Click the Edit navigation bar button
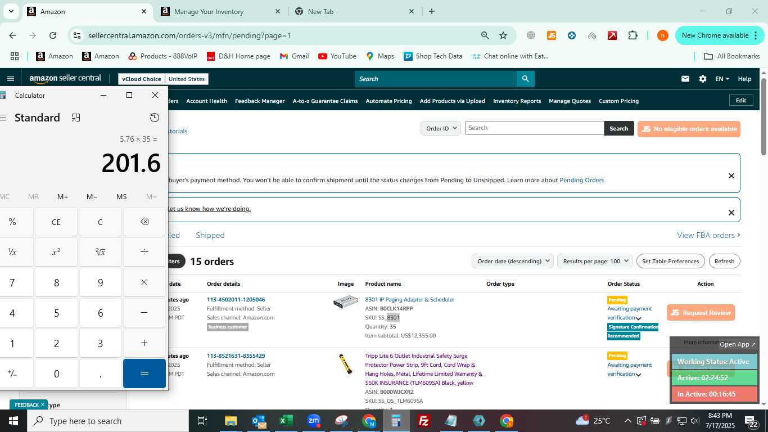Screen dimensions: 768x432 tap(741, 100)
